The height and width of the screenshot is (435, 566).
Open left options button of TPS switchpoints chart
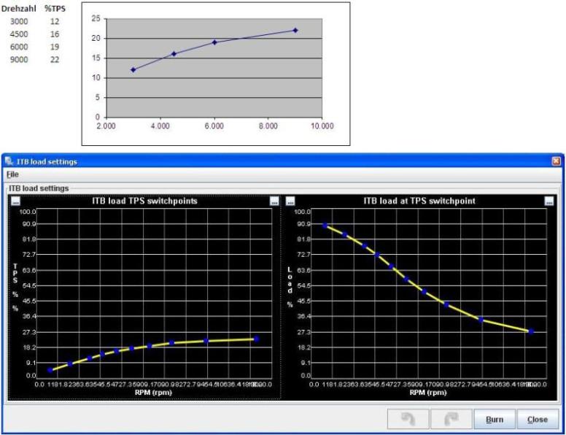click(15, 201)
